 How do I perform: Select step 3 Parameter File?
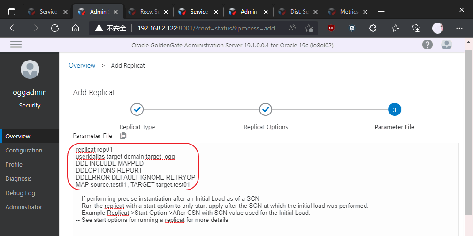tap(395, 109)
